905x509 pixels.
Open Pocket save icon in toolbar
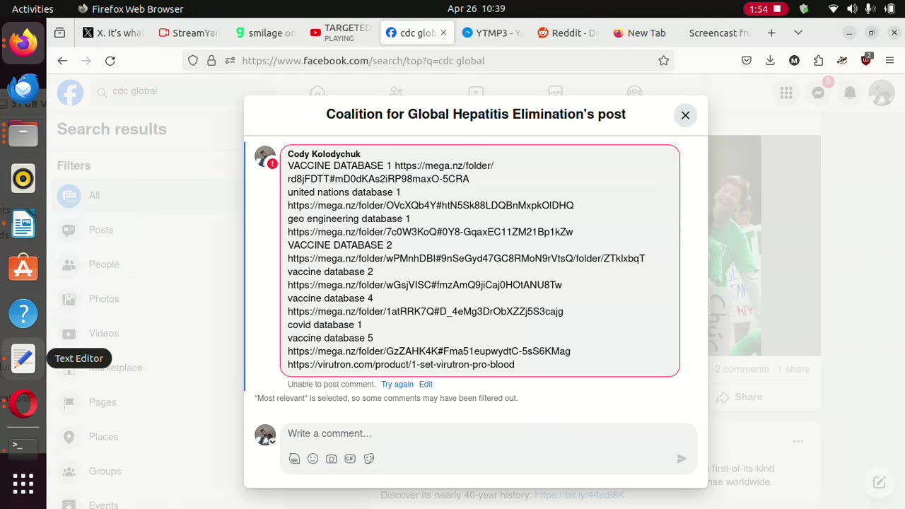coord(747,61)
